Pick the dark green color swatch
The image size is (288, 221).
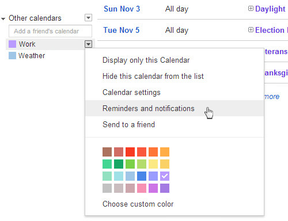(119, 164)
